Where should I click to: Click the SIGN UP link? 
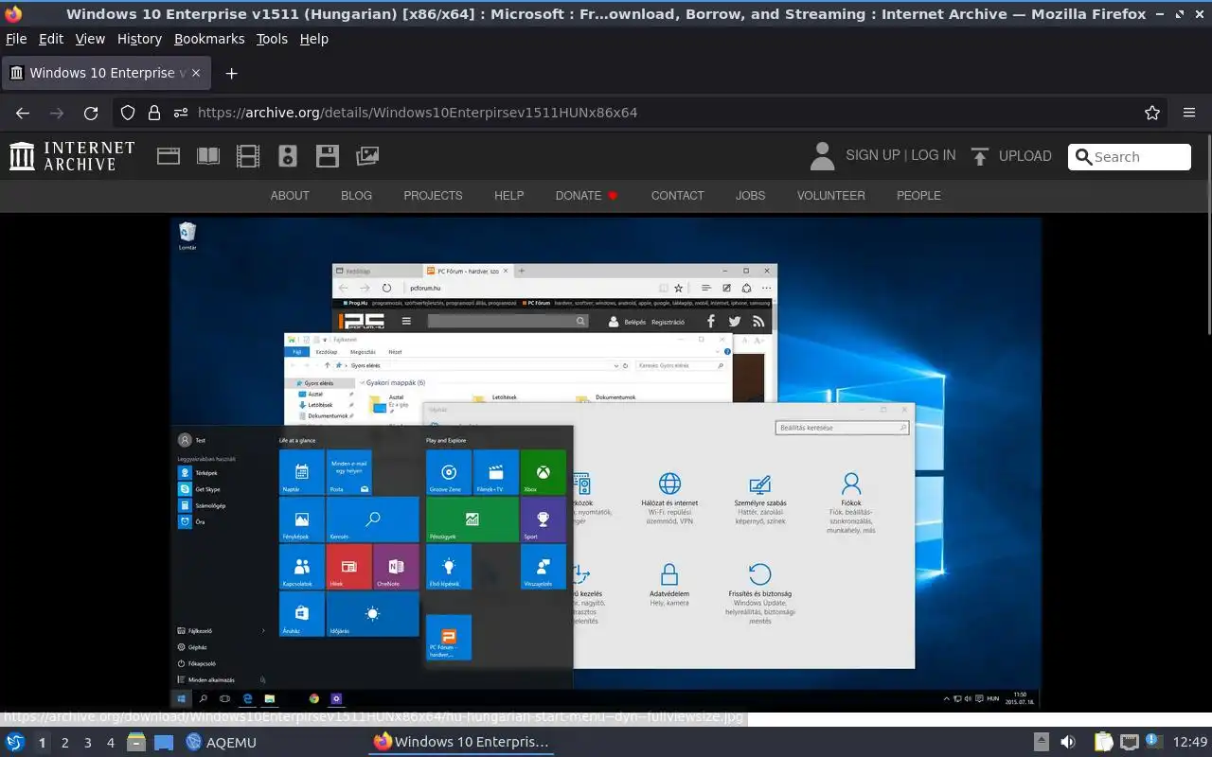click(872, 155)
